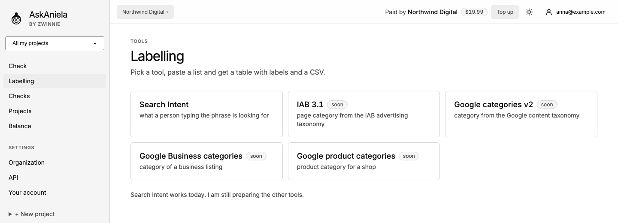This screenshot has width=618, height=223.
Task: Expand the New project disclosure triangle
Action: 10,214
